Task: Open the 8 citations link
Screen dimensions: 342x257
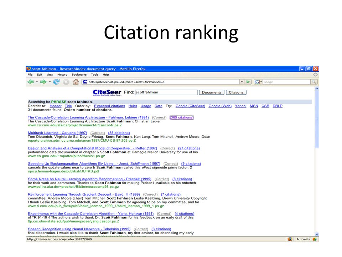Action: click(182, 179)
